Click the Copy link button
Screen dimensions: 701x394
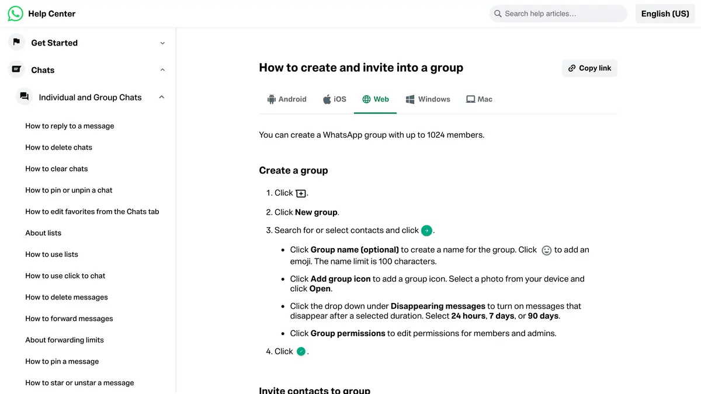pyautogui.click(x=589, y=68)
